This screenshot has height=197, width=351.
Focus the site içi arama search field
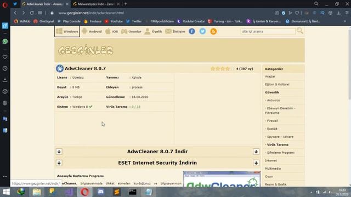[x=268, y=32]
